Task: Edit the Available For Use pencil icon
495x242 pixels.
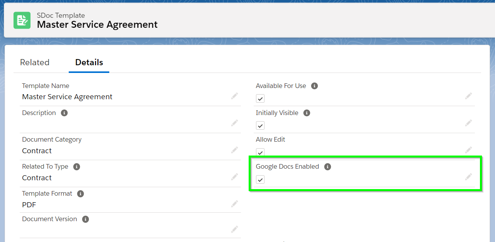Action: [468, 96]
